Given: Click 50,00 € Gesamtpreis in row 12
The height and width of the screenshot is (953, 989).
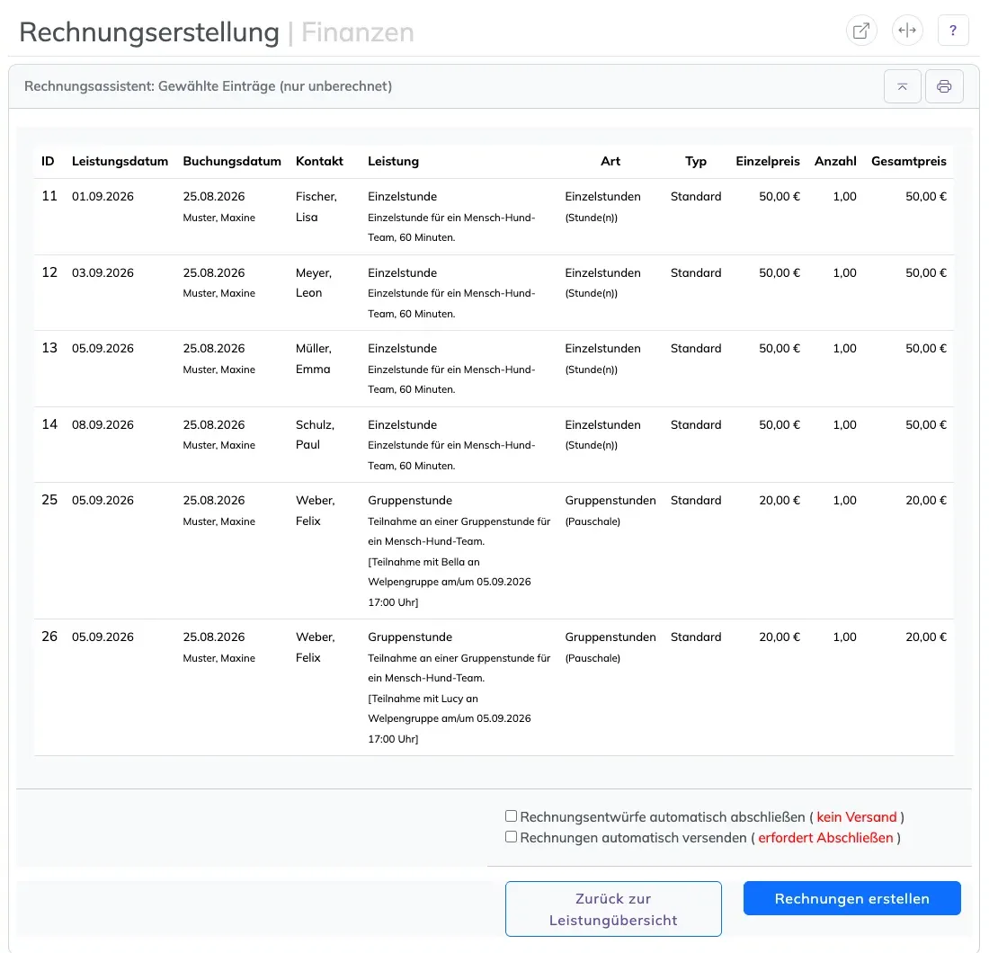Looking at the screenshot, I should tap(926, 272).
